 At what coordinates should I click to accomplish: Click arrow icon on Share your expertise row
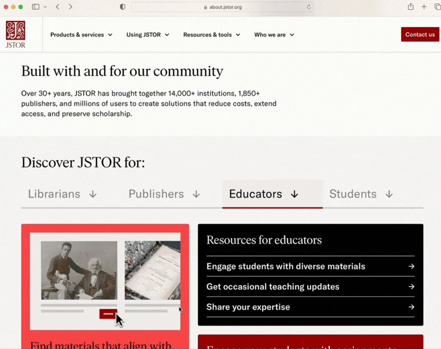(x=411, y=307)
